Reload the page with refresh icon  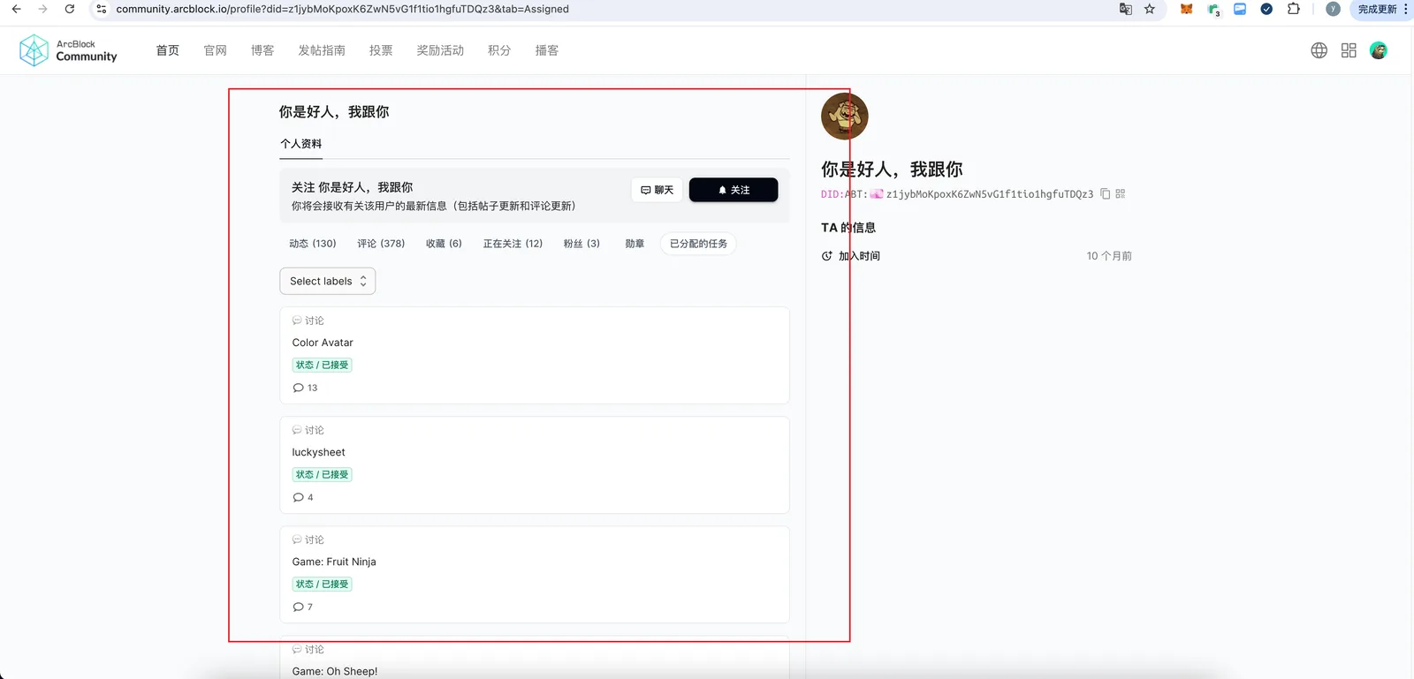(70, 9)
